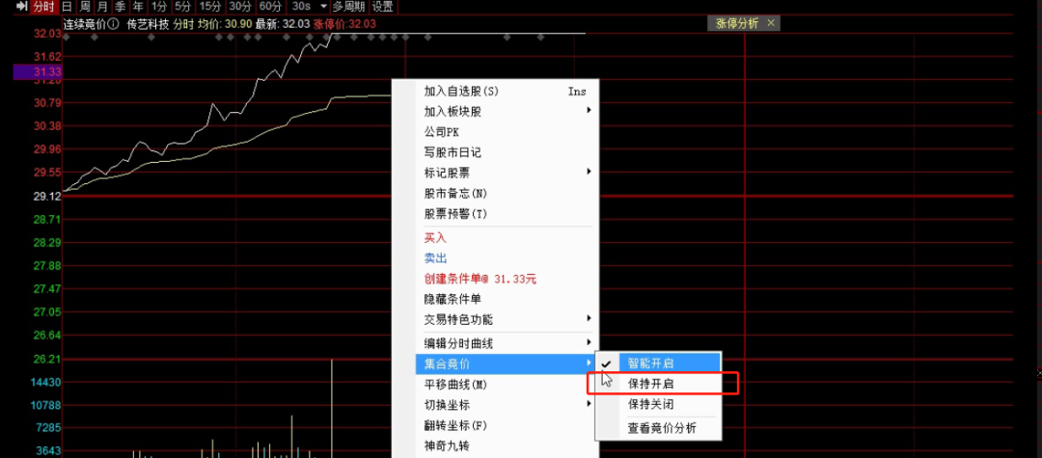
Task: Click the 3643 volume axis value
Action: tap(48, 451)
